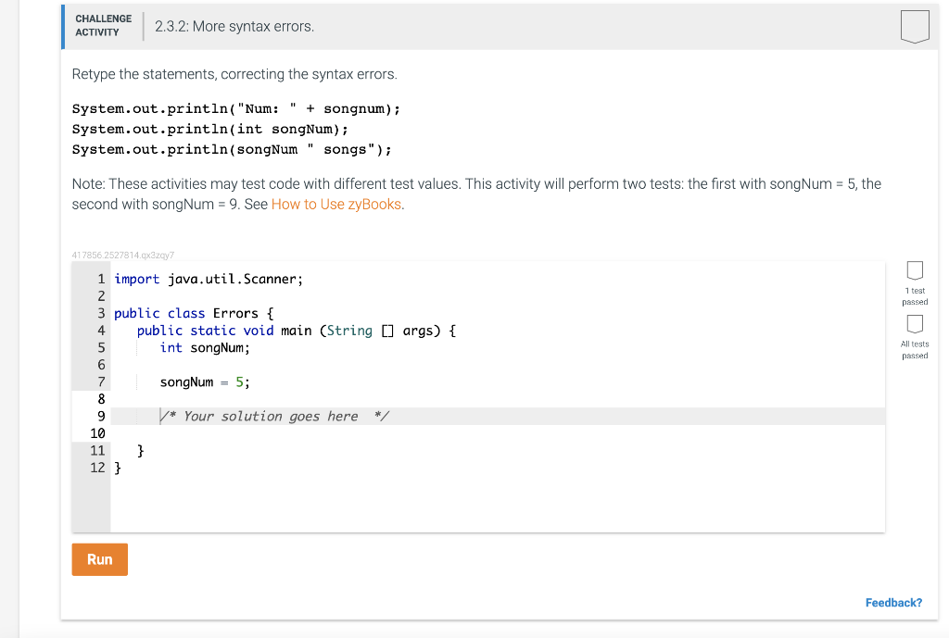The width and height of the screenshot is (949, 638).
Task: Open the How to Use zyBooks link
Action: pyautogui.click(x=335, y=205)
